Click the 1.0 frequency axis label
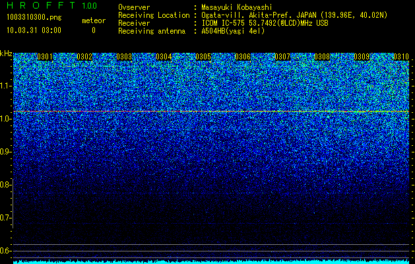415x264 pixels. (5, 119)
